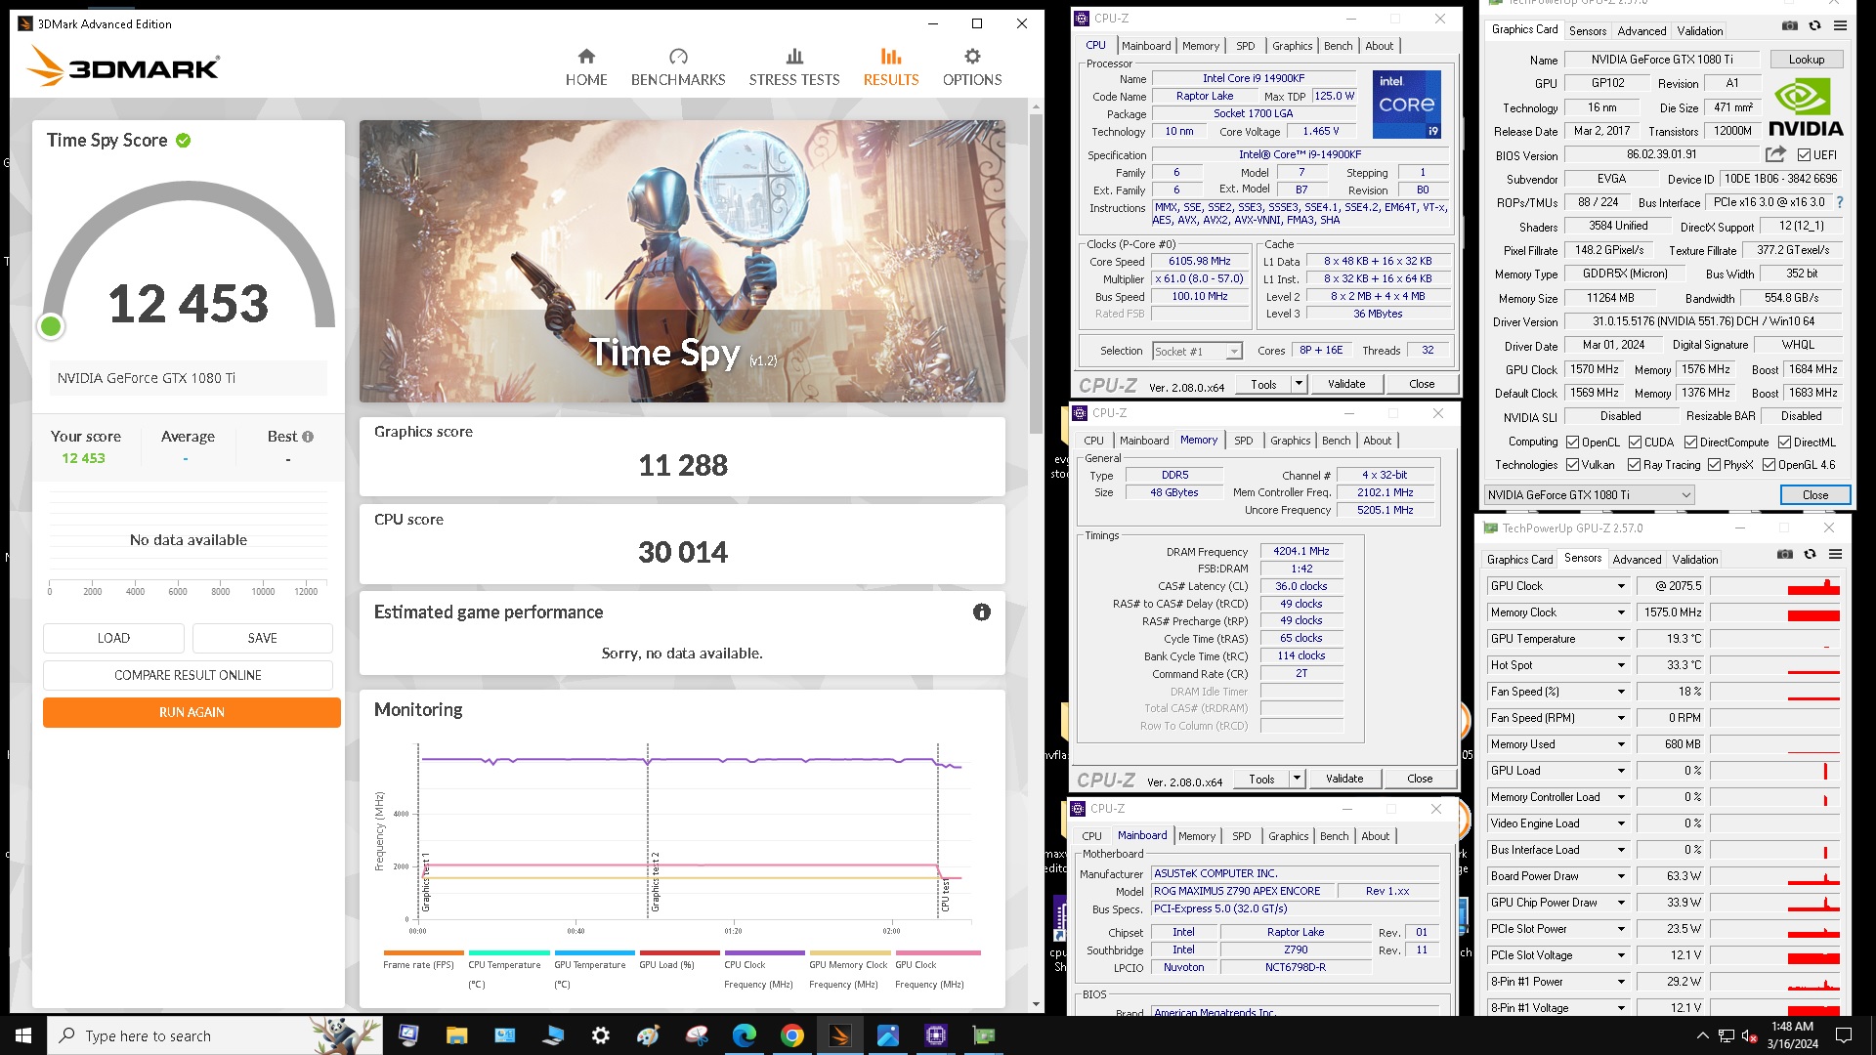Toggle the Ray Tracing checkbox
Screen dimensions: 1876x1055
[x=1634, y=465]
